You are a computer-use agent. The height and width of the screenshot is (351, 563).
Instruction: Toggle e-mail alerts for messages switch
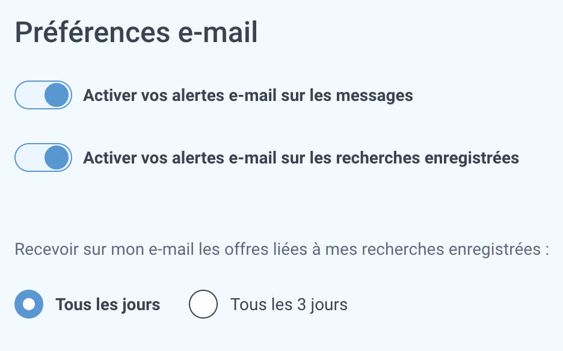coord(43,95)
